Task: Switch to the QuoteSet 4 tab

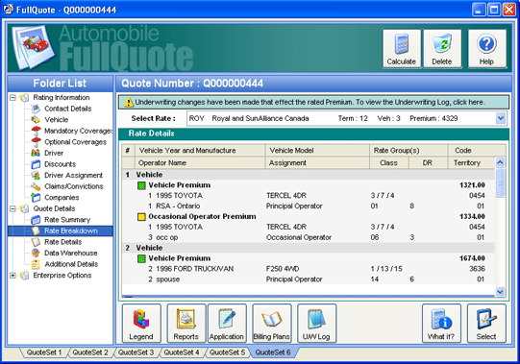Action: click(182, 352)
